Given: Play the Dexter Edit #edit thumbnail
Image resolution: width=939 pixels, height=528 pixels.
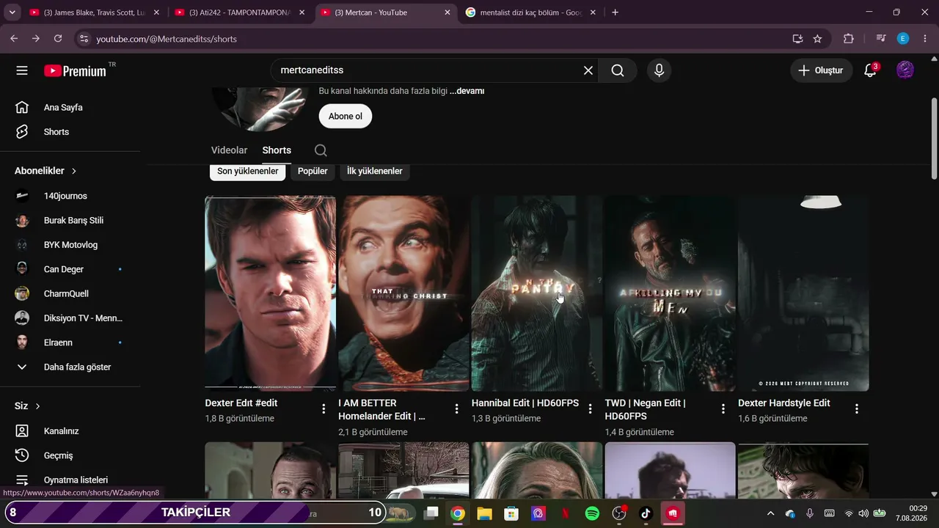Looking at the screenshot, I should pos(270,293).
